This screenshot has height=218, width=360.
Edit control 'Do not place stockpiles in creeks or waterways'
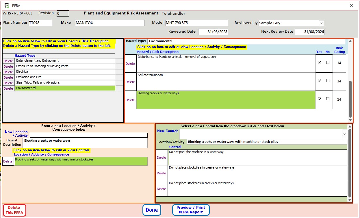coord(257,189)
